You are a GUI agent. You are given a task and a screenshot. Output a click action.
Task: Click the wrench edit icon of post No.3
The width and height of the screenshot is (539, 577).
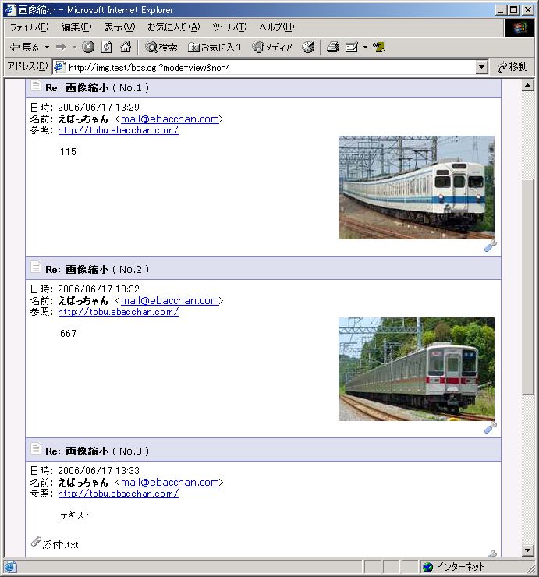493,554
